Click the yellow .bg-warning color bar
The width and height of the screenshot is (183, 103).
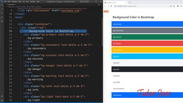pyautogui.click(x=147, y=50)
